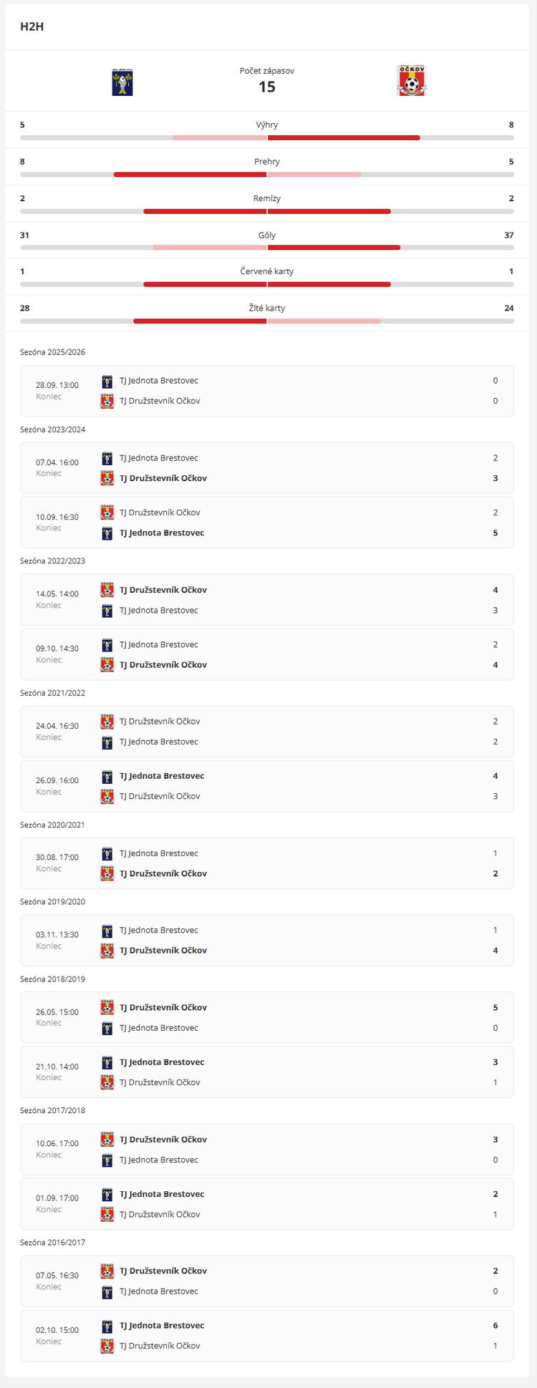
Task: Click Brestovec crest in the 28.09. 13:00 match
Action: [107, 381]
